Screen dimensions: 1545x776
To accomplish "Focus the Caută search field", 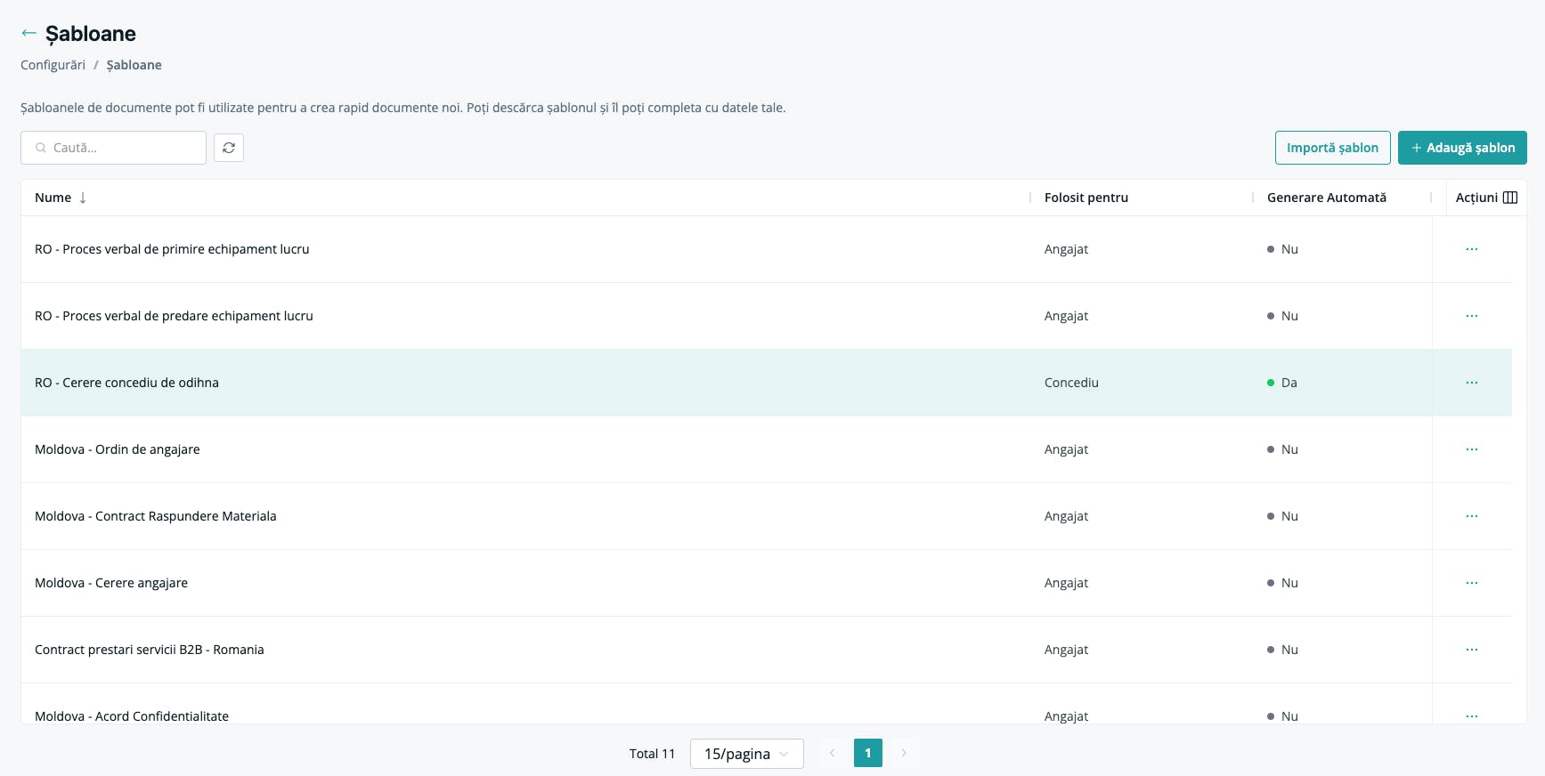I will [114, 148].
